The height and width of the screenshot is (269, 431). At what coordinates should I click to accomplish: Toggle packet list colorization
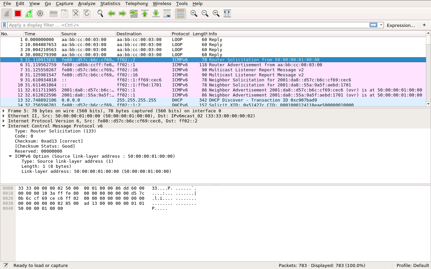point(180,13)
